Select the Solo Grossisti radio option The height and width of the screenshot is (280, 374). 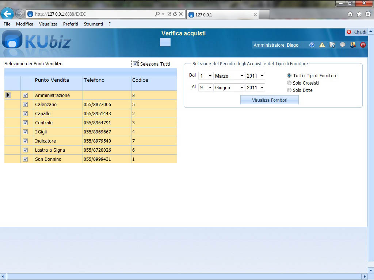click(289, 83)
